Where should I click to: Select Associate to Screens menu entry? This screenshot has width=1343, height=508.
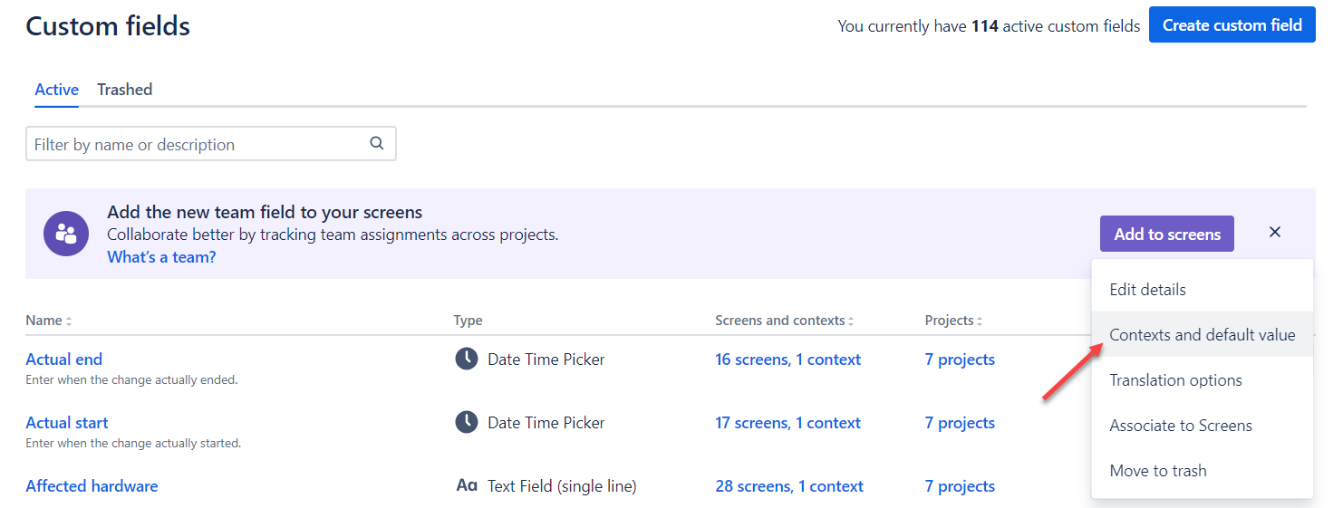point(1202,425)
